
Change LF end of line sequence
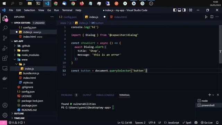pos(160,123)
